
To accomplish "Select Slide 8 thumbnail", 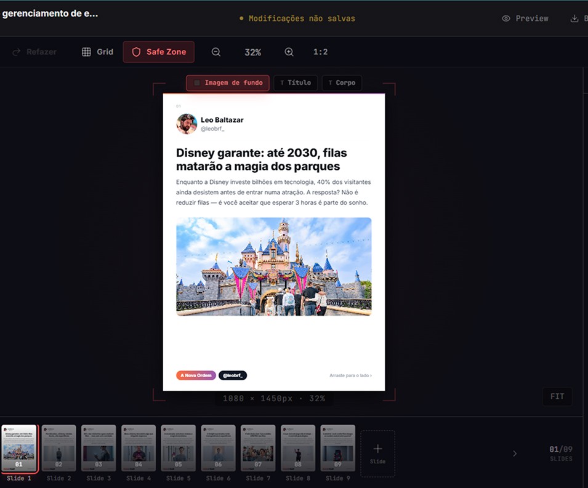I will click(x=298, y=448).
